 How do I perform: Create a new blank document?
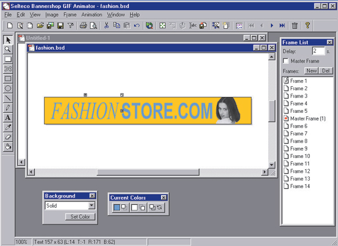pyautogui.click(x=10, y=25)
